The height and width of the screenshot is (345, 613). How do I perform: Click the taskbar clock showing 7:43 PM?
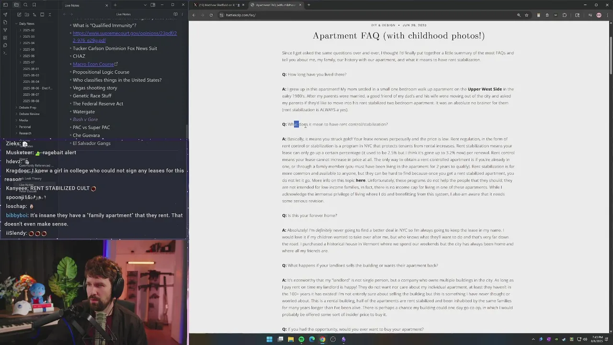point(596,339)
